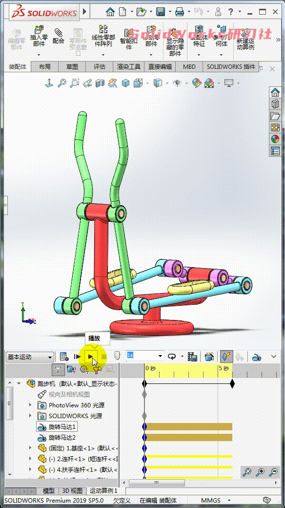Click the Motor icon in motion toolbar

coord(257,357)
